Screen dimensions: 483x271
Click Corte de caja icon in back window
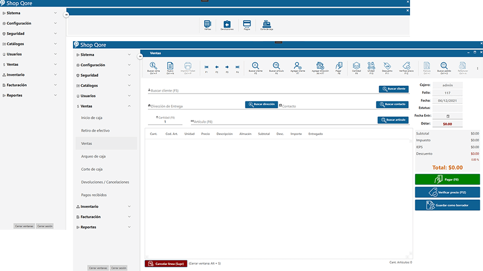tap(267, 25)
